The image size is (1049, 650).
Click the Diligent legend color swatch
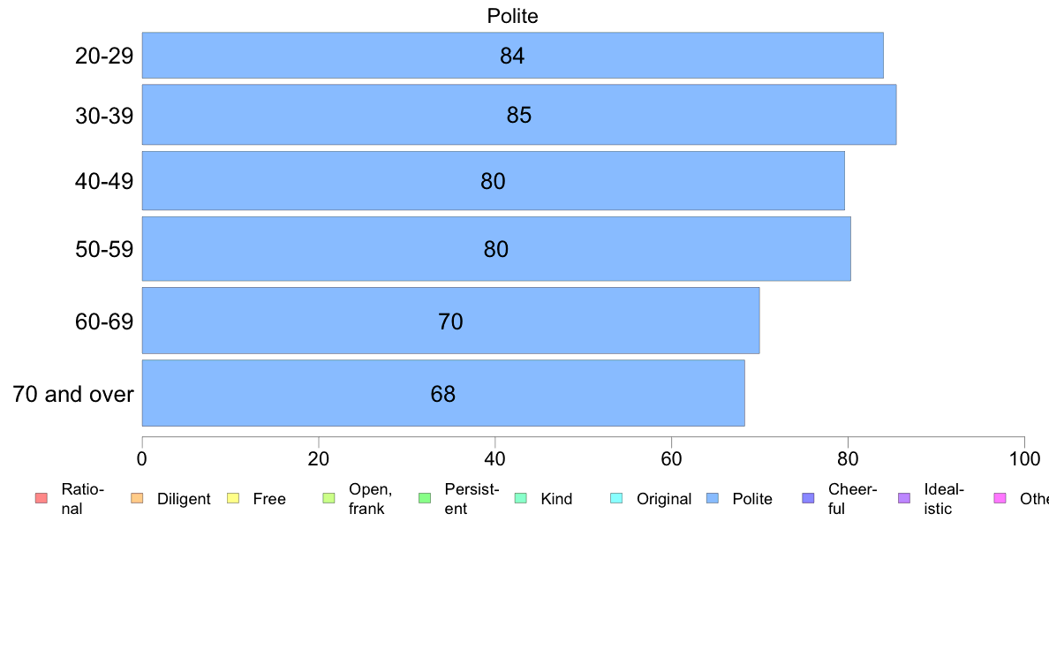coord(137,498)
